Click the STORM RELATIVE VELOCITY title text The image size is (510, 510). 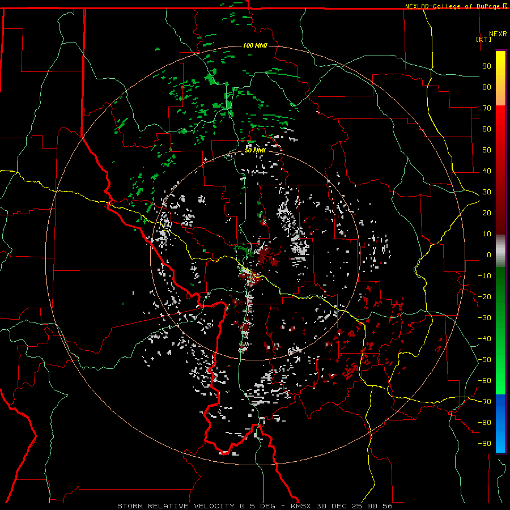[176, 506]
